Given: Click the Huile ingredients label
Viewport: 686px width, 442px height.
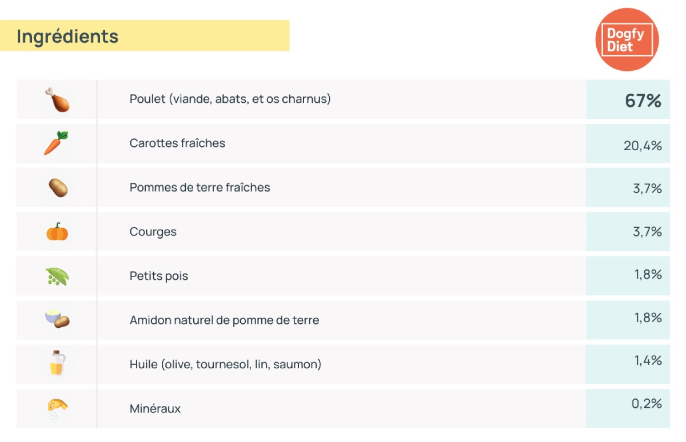Looking at the screenshot, I should point(225,364).
